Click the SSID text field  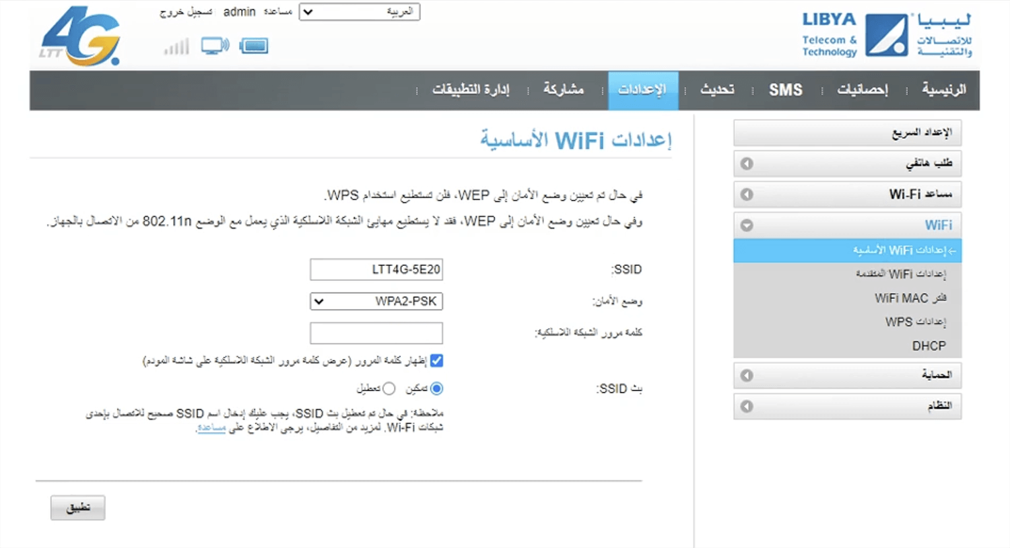click(x=376, y=270)
